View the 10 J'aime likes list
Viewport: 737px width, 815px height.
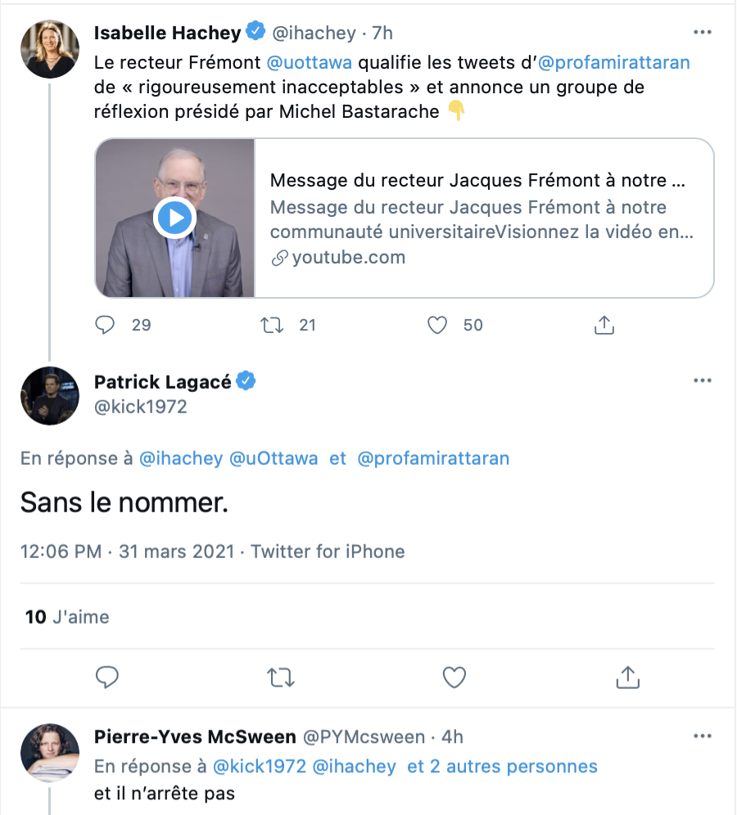[x=67, y=617]
